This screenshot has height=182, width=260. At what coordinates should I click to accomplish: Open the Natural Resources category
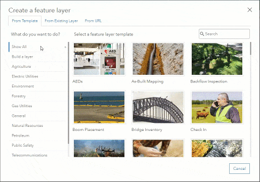(38, 125)
